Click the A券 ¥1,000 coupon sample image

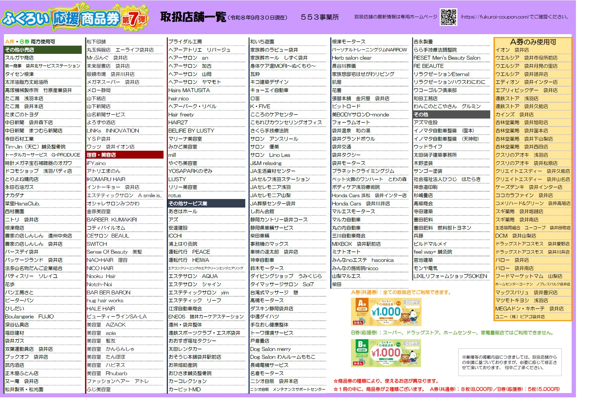point(386,312)
